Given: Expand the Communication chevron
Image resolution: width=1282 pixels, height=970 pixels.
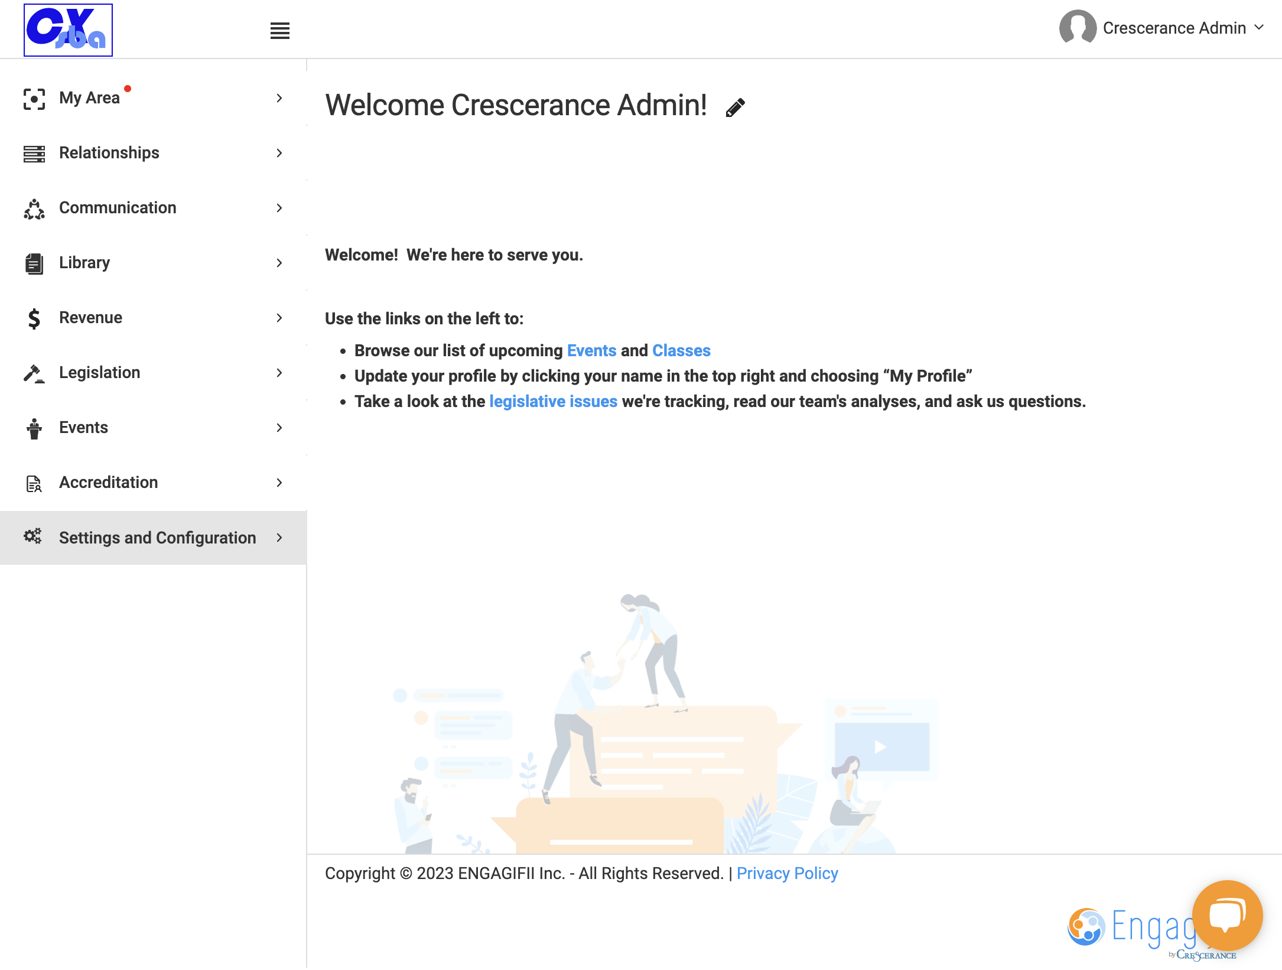Looking at the screenshot, I should [x=279, y=208].
